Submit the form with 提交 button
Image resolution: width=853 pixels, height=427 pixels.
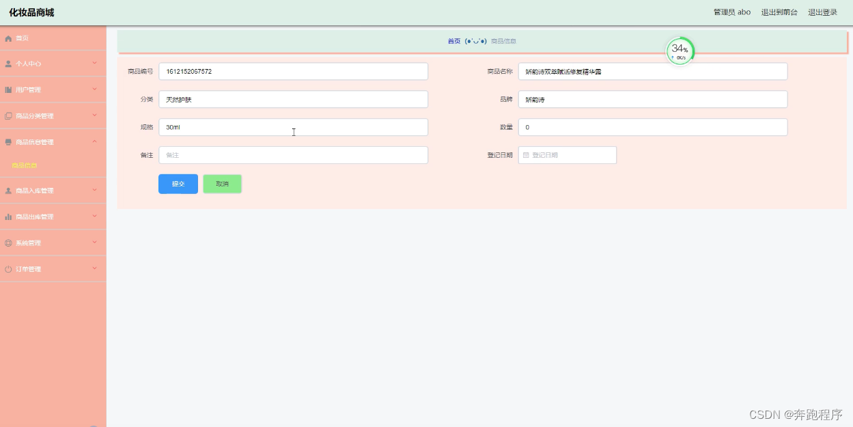(x=178, y=184)
